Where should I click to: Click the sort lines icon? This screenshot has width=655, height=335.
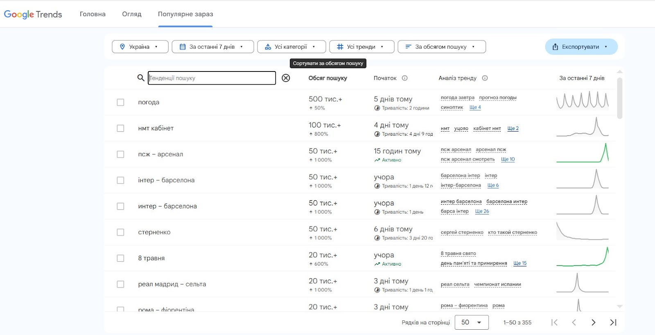[x=408, y=47]
